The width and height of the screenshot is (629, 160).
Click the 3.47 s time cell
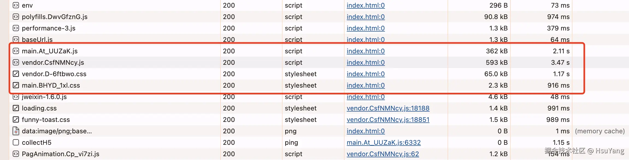pyautogui.click(x=560, y=62)
